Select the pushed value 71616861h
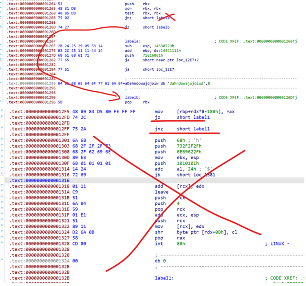This screenshot has height=286, width=306. point(153,55)
